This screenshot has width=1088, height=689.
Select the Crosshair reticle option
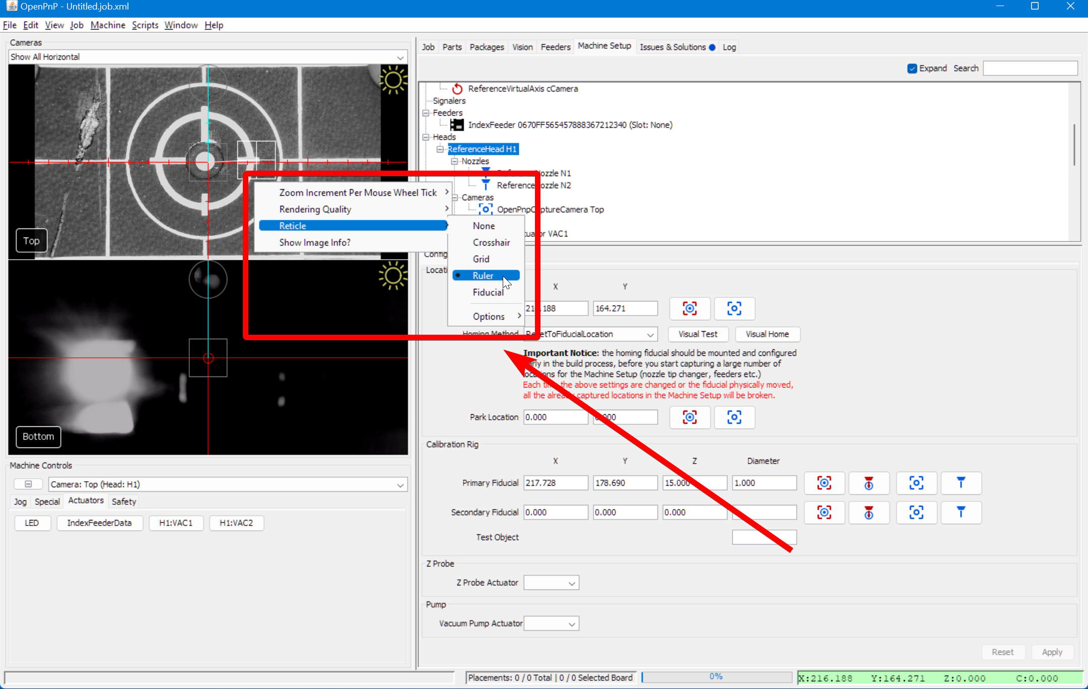492,242
